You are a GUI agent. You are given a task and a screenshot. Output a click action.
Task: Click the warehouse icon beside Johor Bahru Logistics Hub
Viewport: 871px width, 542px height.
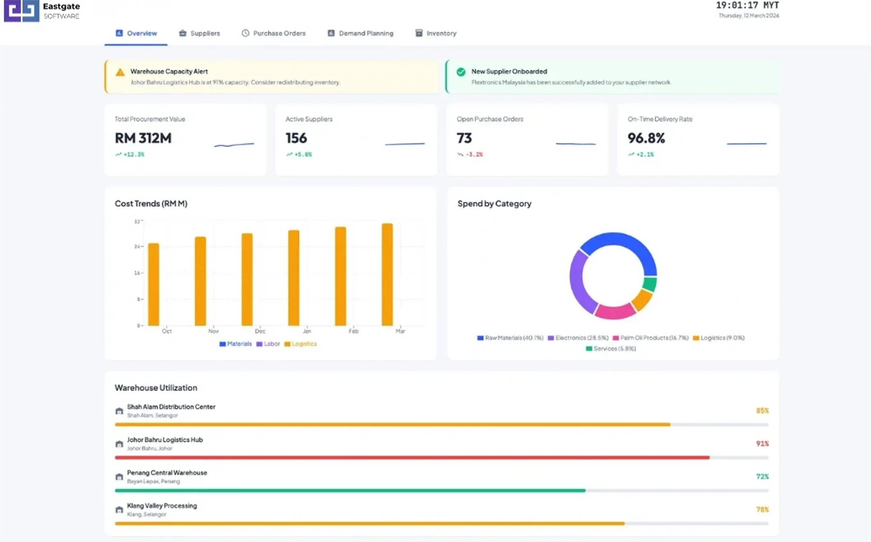[x=119, y=444]
